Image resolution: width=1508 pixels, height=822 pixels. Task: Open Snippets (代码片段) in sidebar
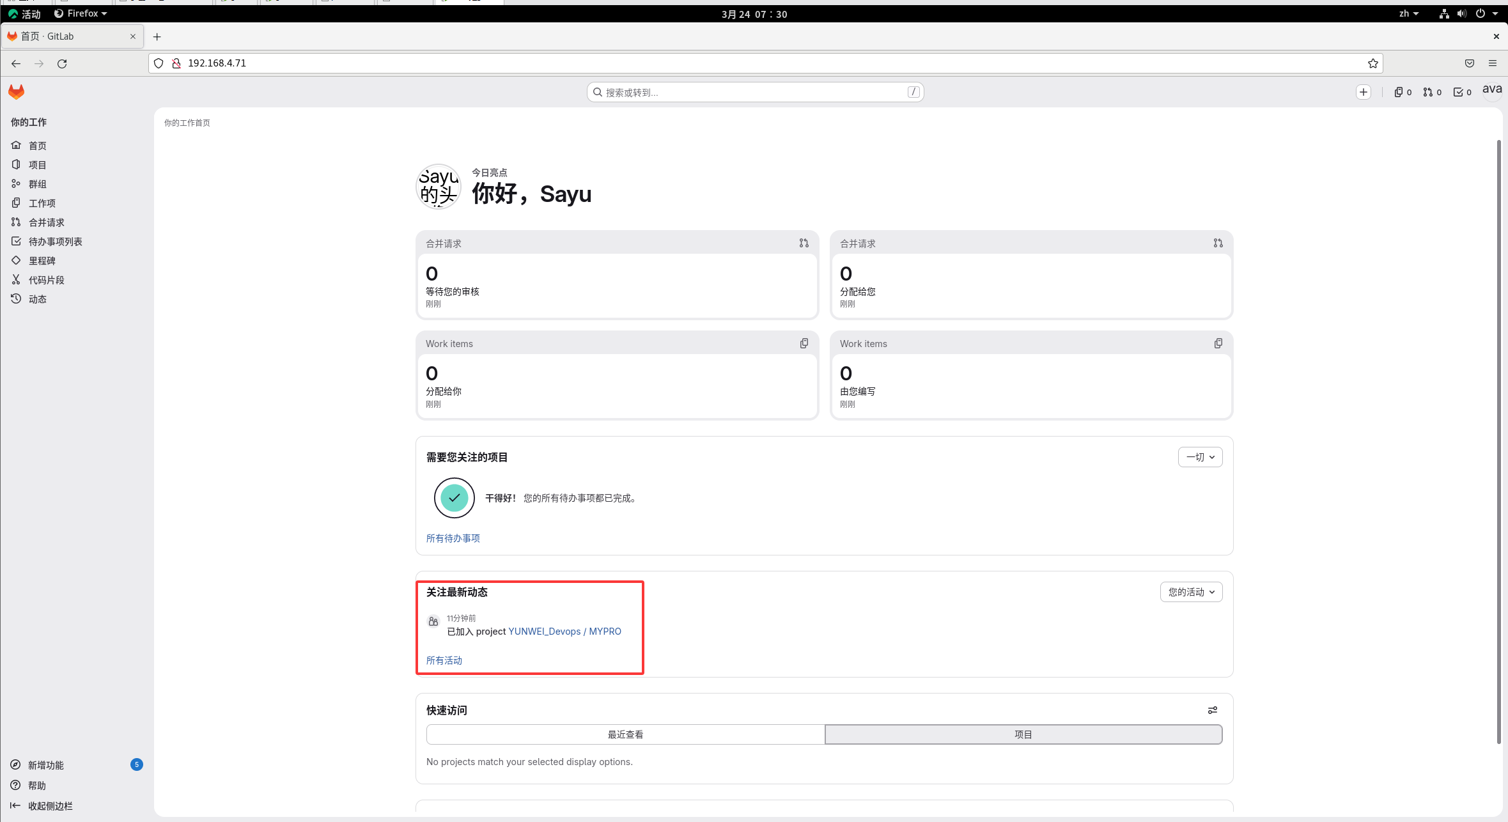tap(46, 280)
